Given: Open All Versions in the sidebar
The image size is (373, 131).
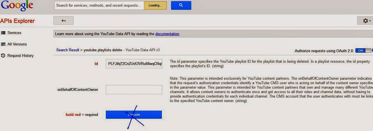Looking at the screenshot, I should [17, 44].
